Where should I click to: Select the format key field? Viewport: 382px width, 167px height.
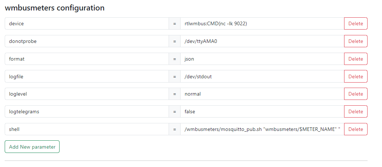[x=87, y=59]
